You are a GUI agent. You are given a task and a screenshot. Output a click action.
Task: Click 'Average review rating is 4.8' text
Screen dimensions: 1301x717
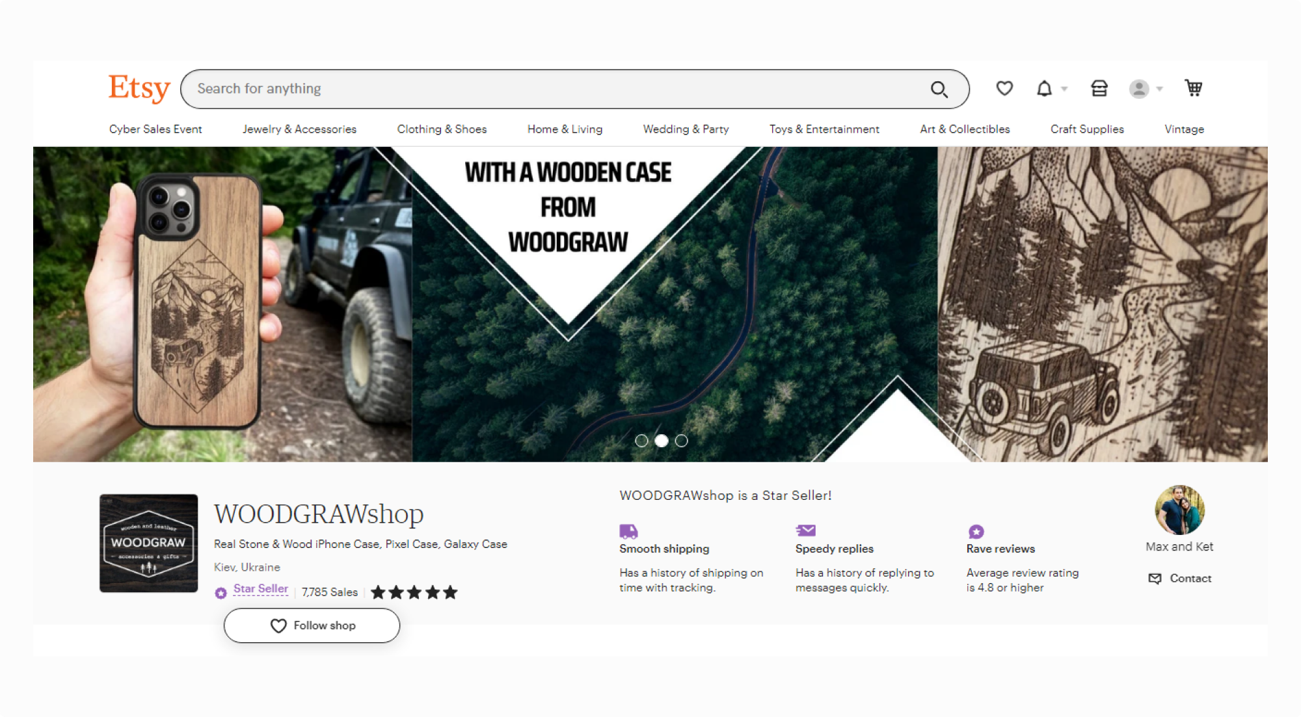(x=1023, y=580)
